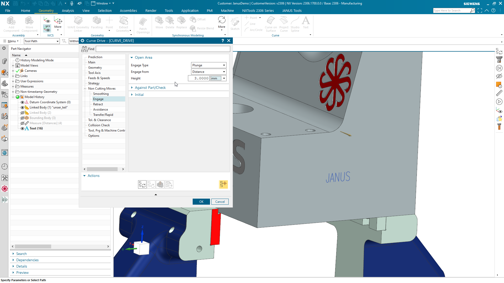The image size is (504, 283).
Task: Click the Type Here to Search box
Action: (x=451, y=10)
